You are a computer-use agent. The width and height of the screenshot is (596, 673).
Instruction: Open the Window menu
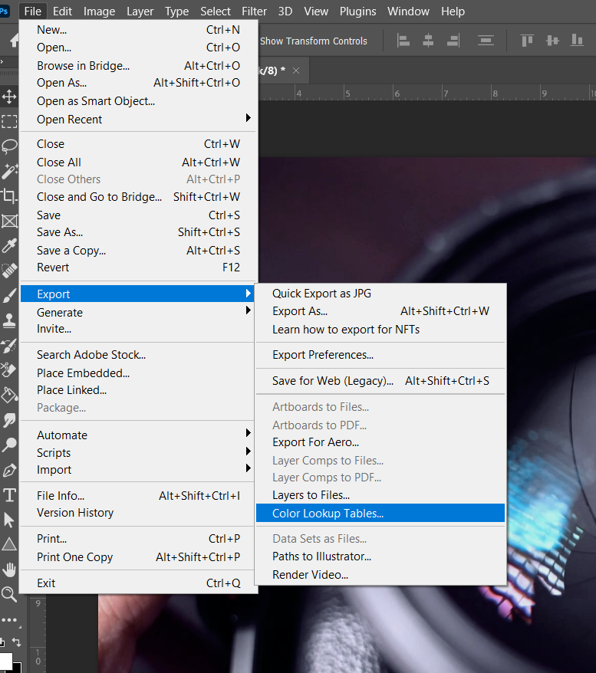(408, 11)
